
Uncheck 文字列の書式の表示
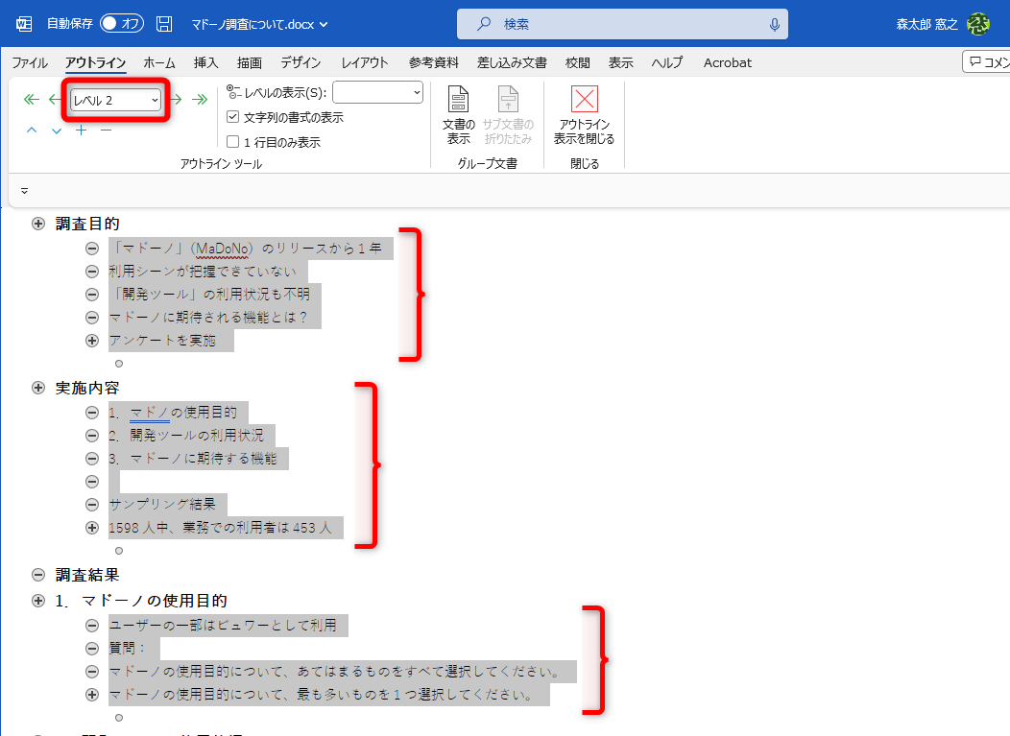coord(233,117)
